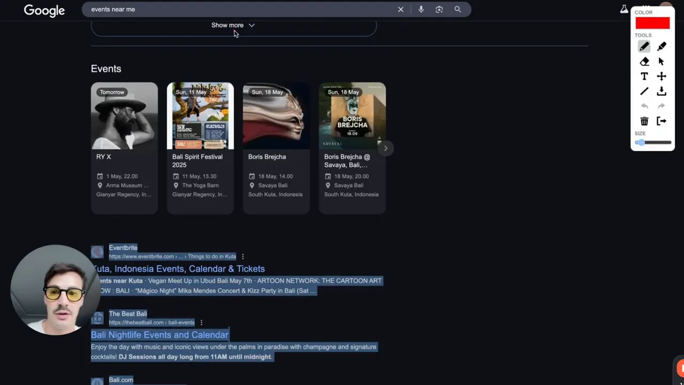Screen dimensions: 684x385
Task: Open Bali Nightlife Events and Calendar result
Action: click(160, 335)
